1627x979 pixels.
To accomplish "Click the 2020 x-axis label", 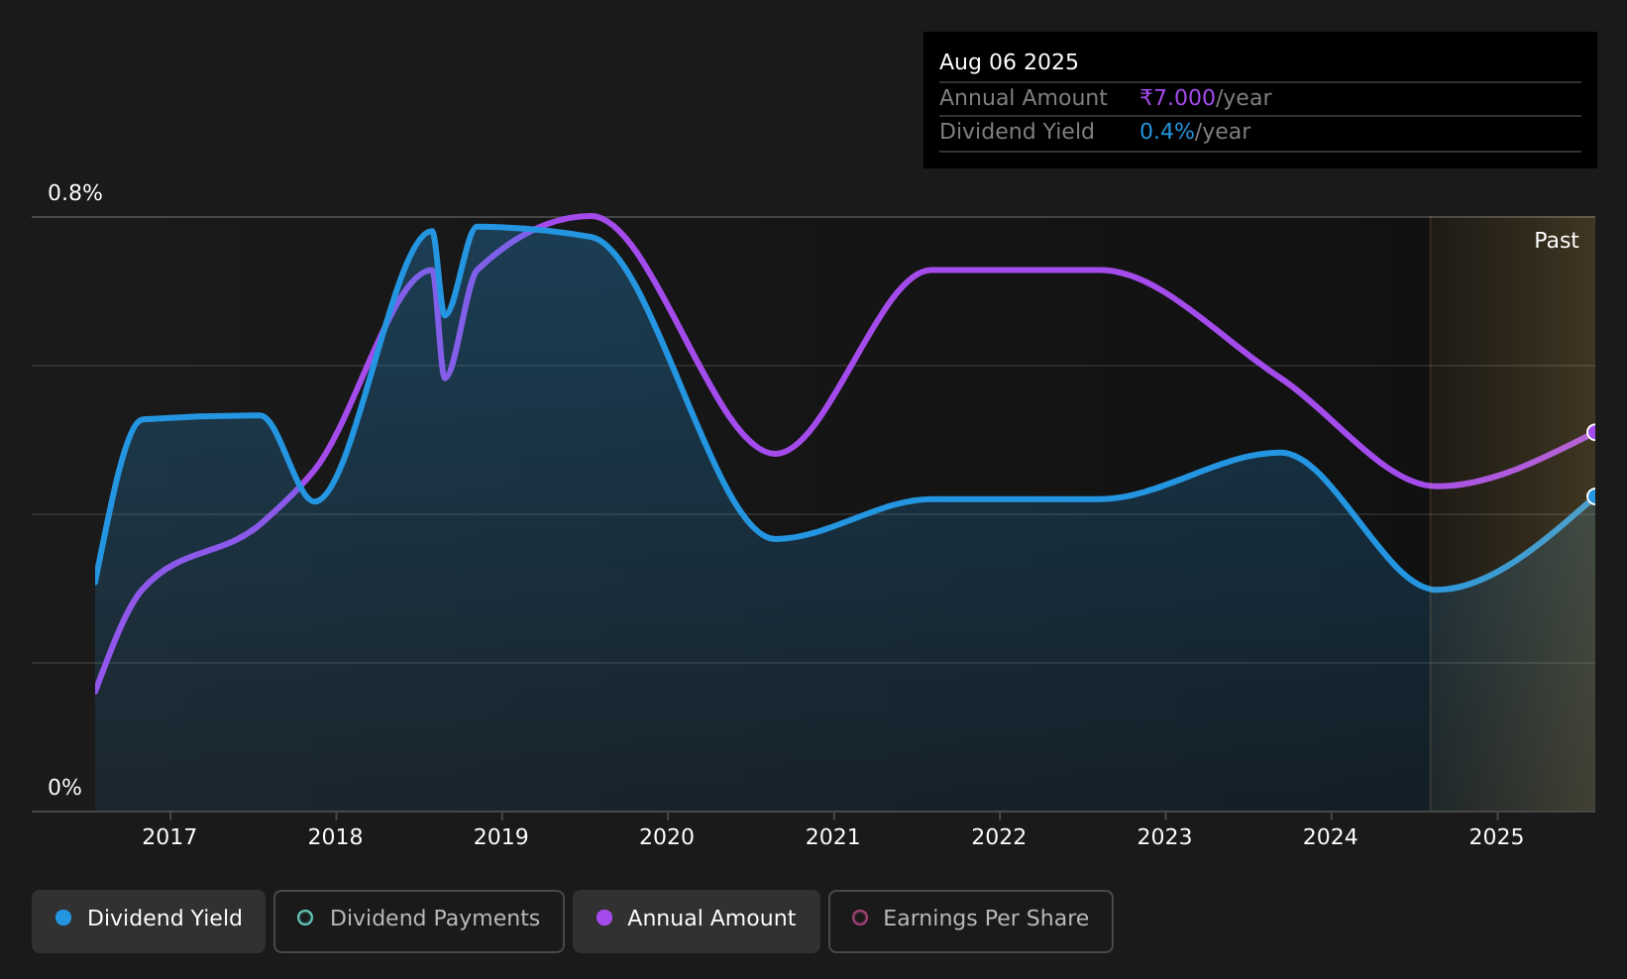I will tap(667, 837).
